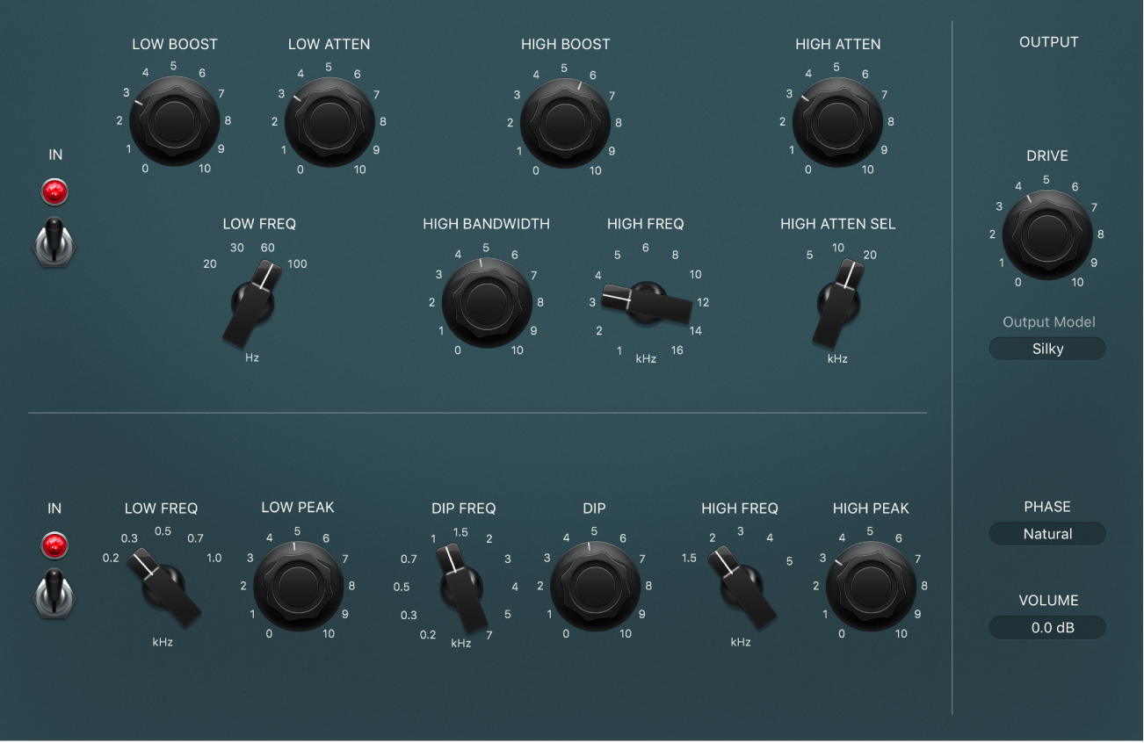The width and height of the screenshot is (1144, 743).
Task: Turn up the DRIVE knob
Action: point(1047,233)
